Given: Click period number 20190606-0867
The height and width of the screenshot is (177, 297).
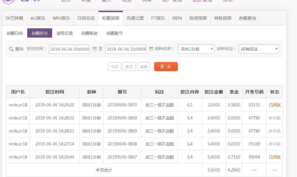Looking at the screenshot, I should pos(122,157).
